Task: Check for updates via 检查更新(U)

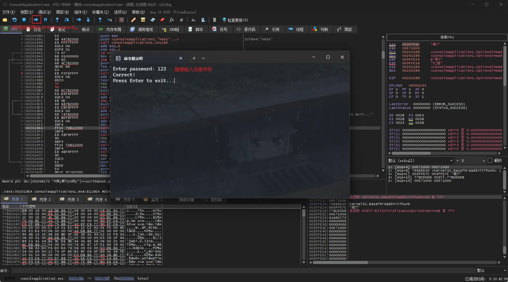Action: (235, 20)
